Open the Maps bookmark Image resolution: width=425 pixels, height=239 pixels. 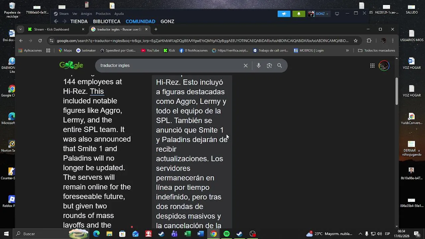[x=65, y=50]
